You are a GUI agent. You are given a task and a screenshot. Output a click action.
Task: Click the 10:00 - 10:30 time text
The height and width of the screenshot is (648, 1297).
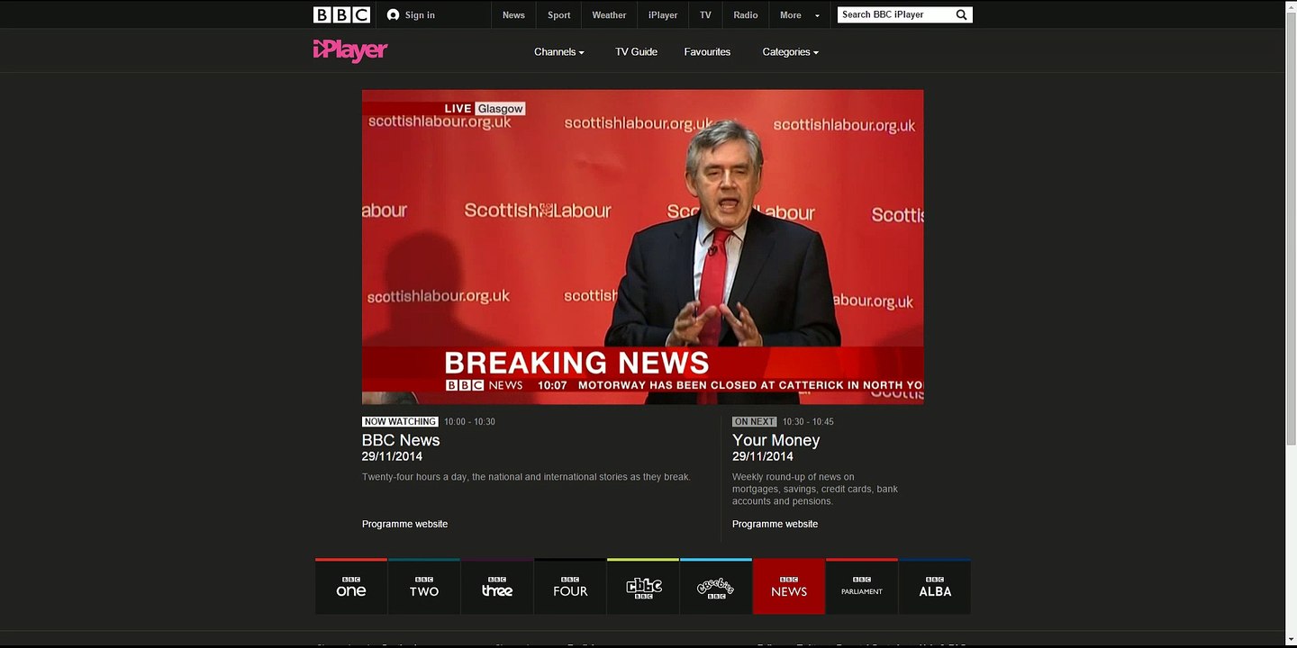tap(469, 421)
